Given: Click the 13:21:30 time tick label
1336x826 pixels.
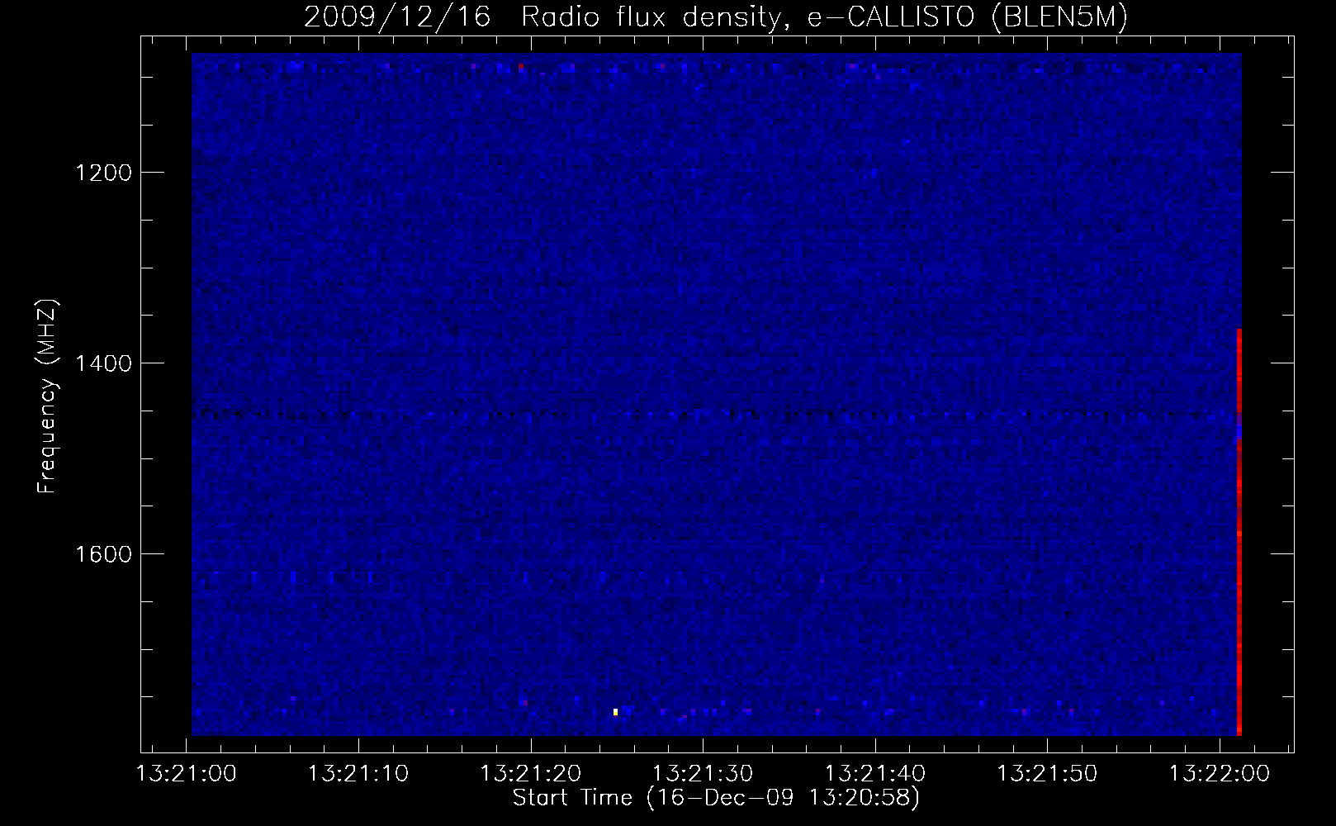Looking at the screenshot, I should pos(703,774).
